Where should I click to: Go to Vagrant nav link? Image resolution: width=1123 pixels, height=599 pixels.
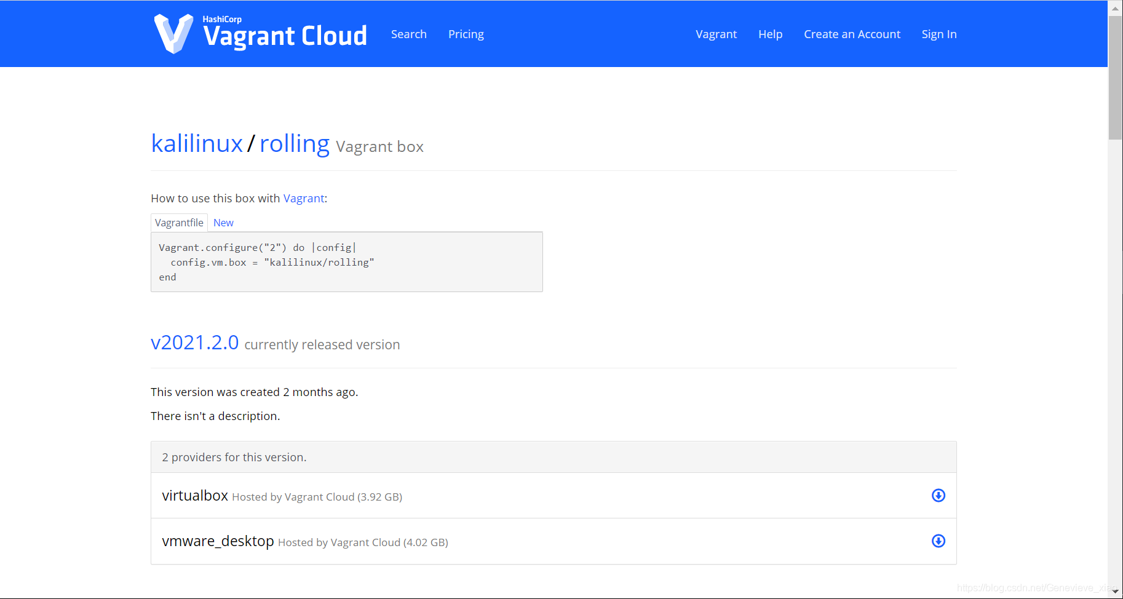click(716, 34)
